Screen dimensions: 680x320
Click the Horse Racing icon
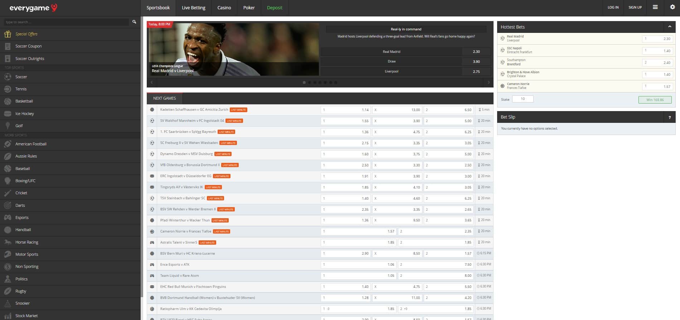point(8,242)
